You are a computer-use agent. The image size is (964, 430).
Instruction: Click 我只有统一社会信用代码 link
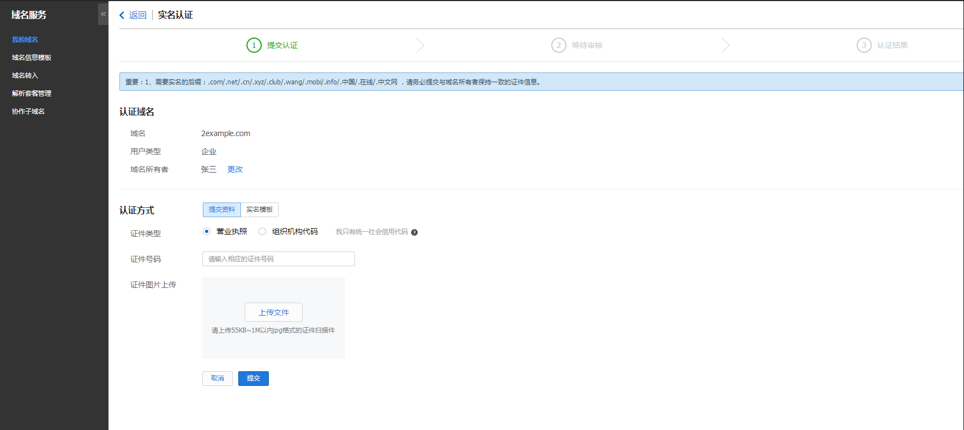click(x=372, y=232)
